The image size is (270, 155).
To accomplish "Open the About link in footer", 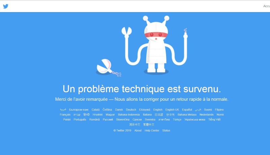I will 138,130.
